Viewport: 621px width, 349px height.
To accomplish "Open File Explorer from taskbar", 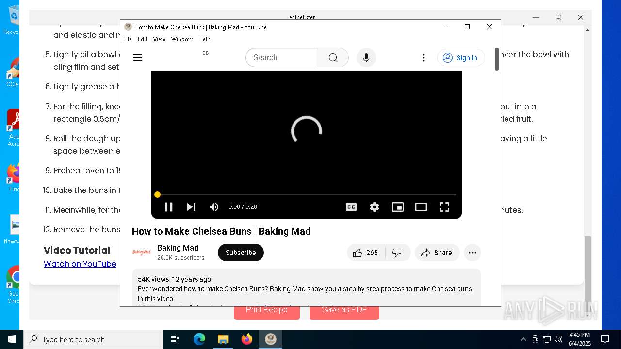I will coord(223,339).
